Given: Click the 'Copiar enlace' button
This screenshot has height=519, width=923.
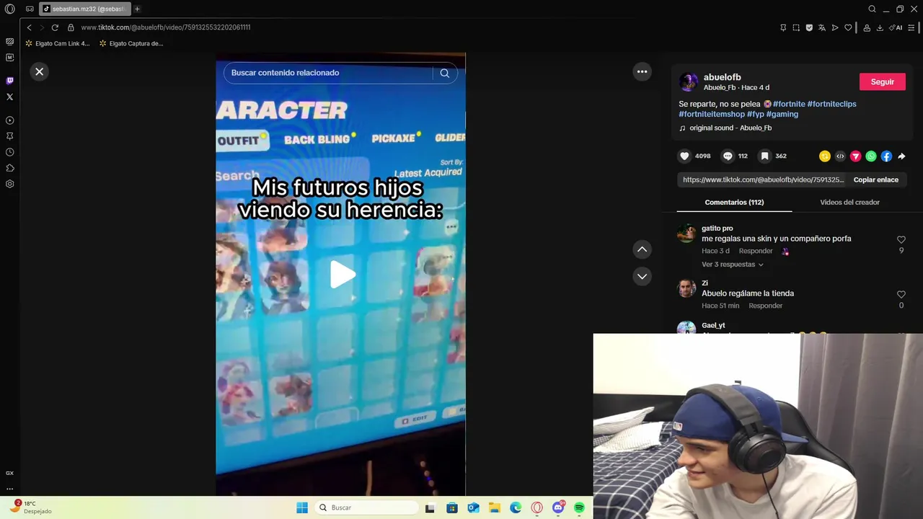Looking at the screenshot, I should (x=875, y=179).
